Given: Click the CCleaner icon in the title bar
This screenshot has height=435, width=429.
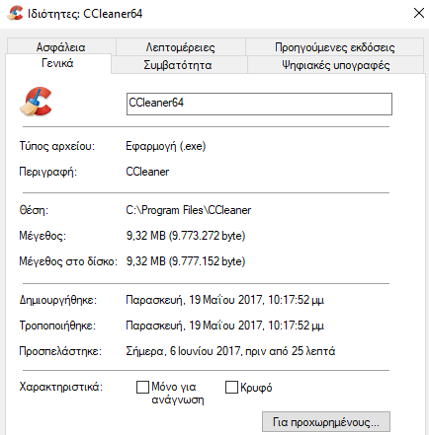Looking at the screenshot, I should point(15,14).
